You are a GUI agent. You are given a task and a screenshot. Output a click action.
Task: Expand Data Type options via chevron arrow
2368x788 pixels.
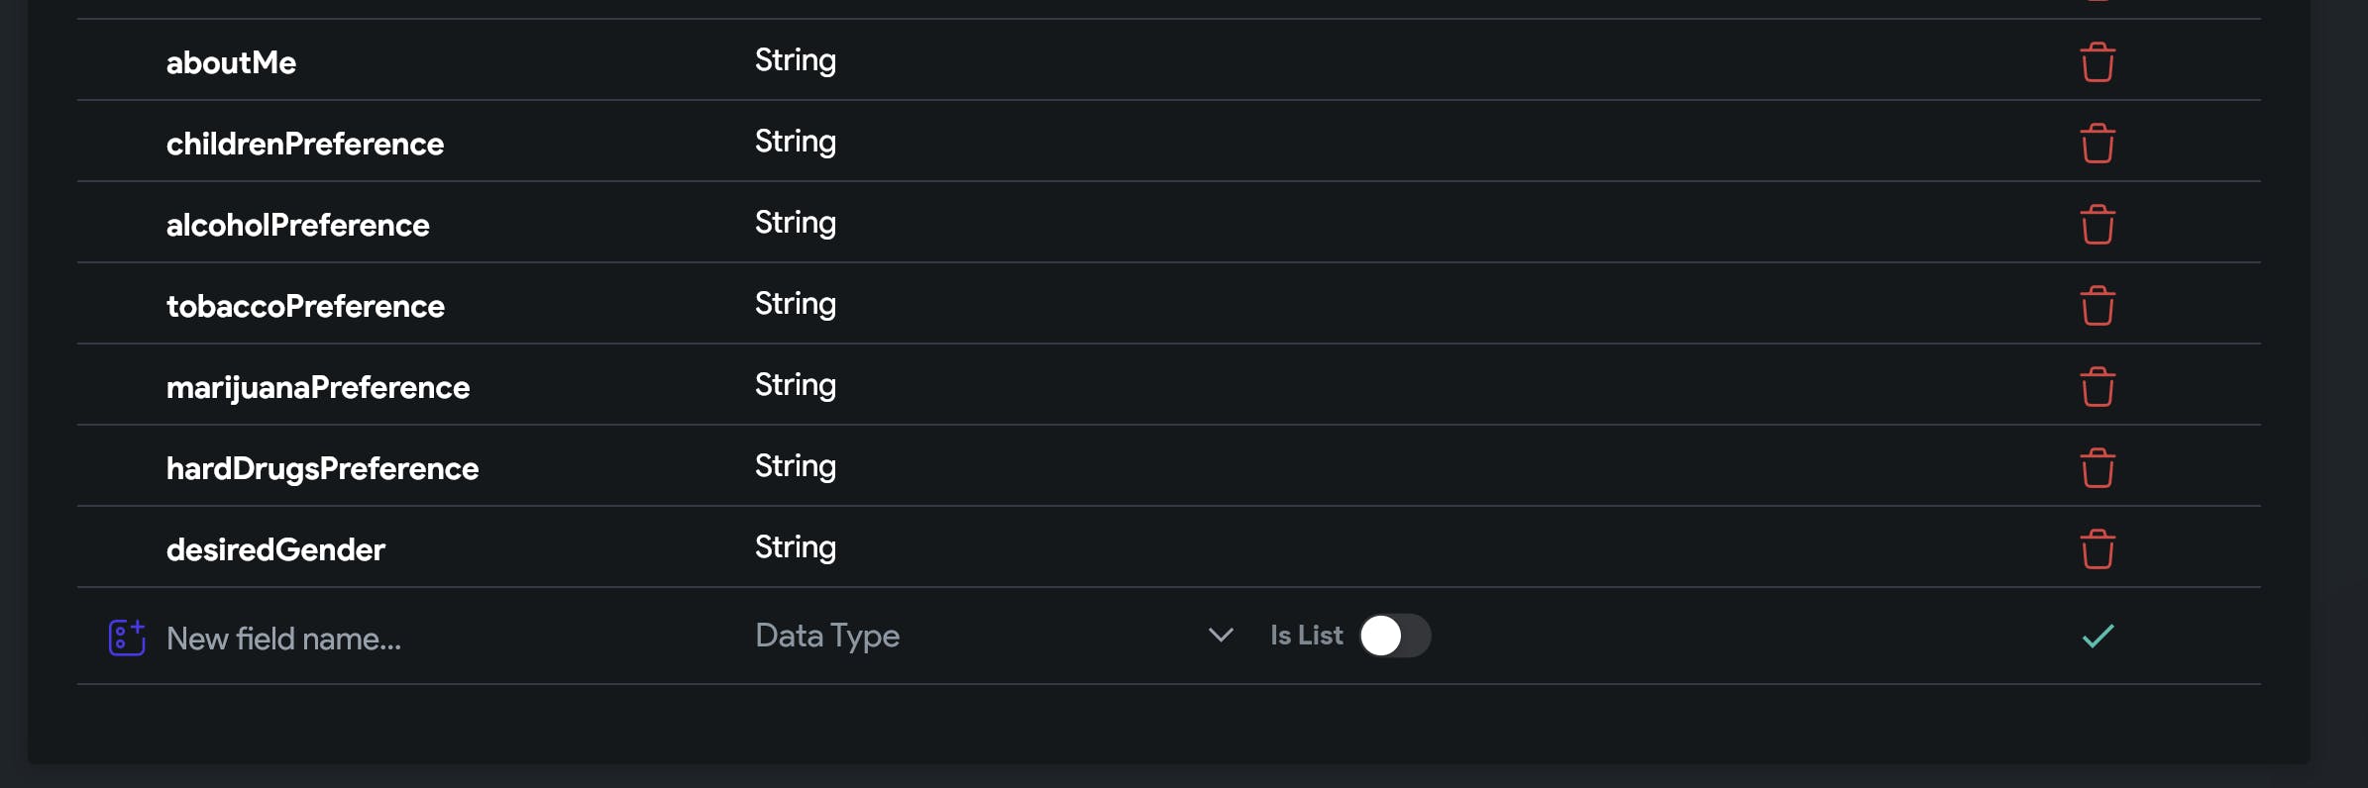click(x=1221, y=636)
